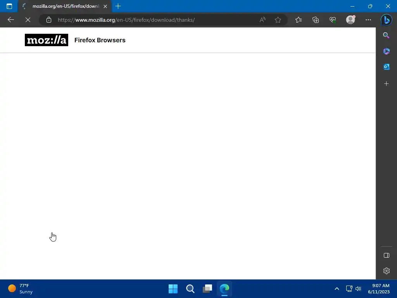Open sidebar Search icon

click(x=386, y=35)
